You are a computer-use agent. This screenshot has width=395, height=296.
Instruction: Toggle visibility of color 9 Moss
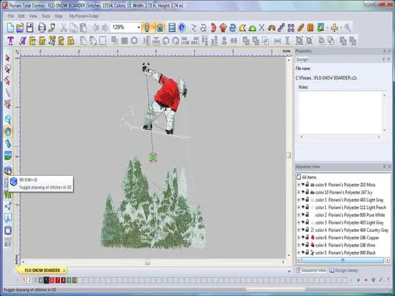click(303, 185)
